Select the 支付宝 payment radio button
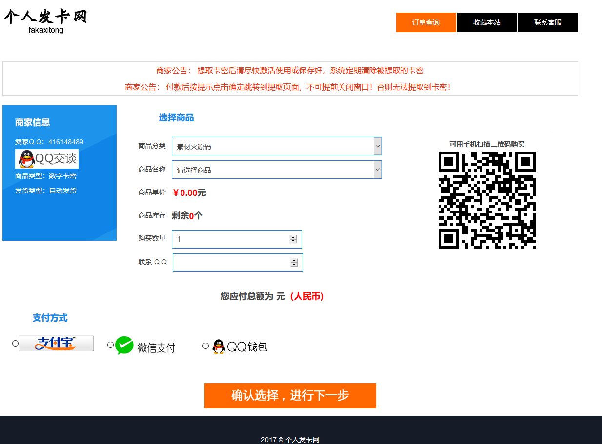The image size is (602, 444). click(15, 344)
